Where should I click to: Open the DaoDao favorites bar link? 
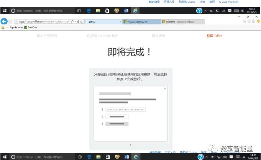tap(31, 28)
